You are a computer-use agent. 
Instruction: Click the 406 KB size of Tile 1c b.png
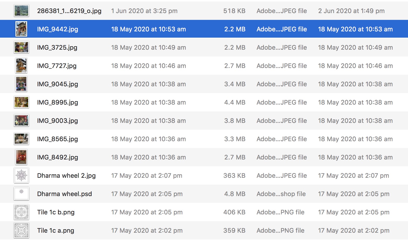[234, 212]
